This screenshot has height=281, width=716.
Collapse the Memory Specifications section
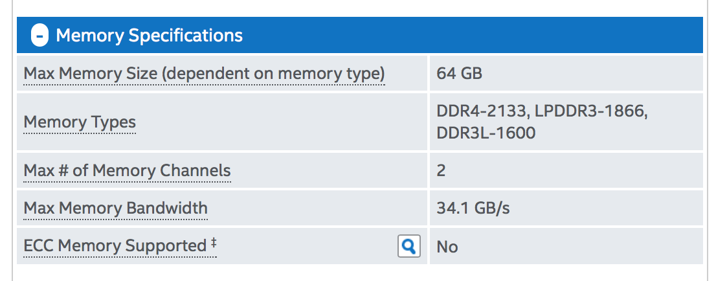pyautogui.click(x=39, y=35)
